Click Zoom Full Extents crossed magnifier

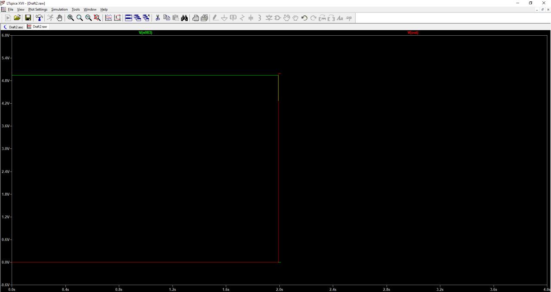click(97, 18)
